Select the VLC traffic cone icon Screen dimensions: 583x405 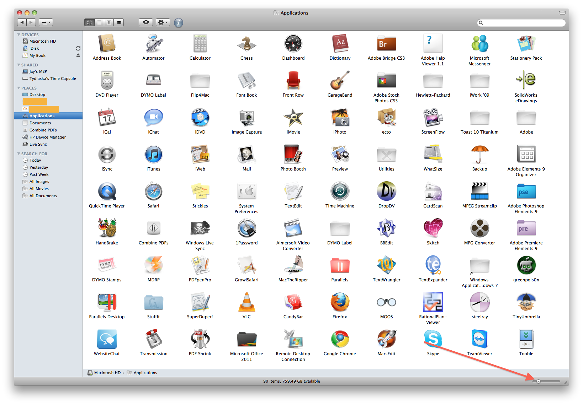[247, 302]
